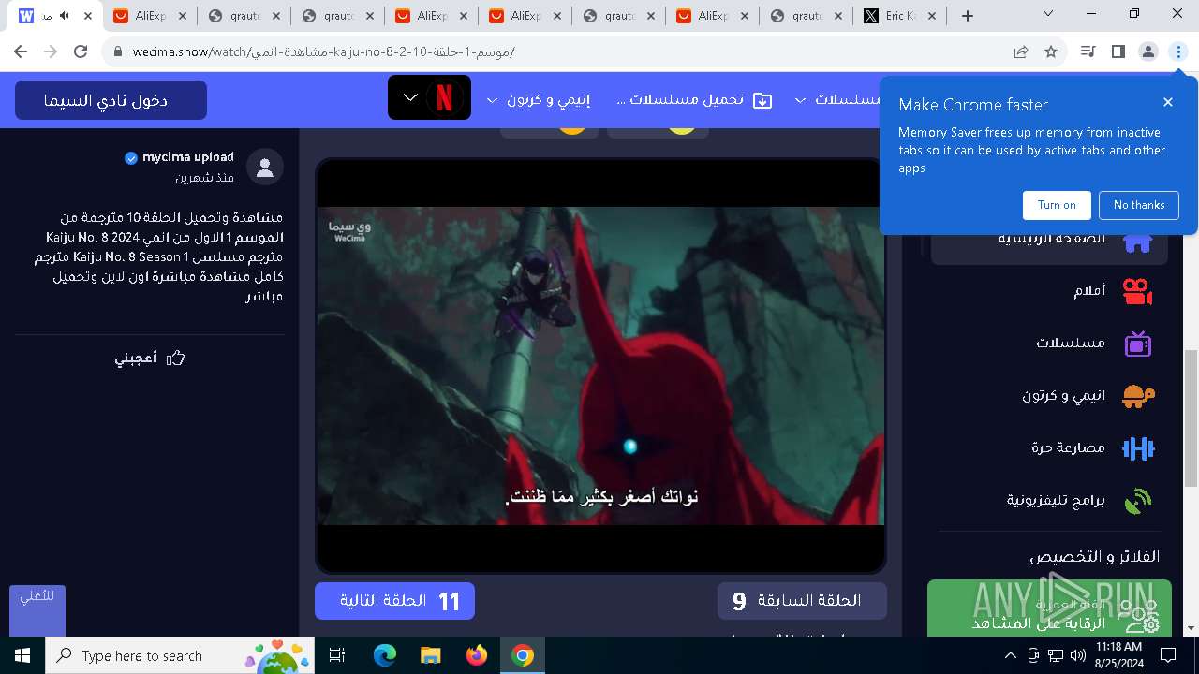This screenshot has width=1199, height=674.
Task: Switch to the Eric K X tab
Action: [898, 16]
